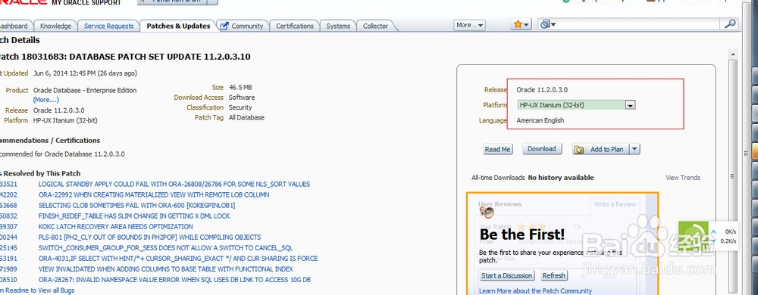Click the page vertical scrollbar thumb

pos(733,176)
